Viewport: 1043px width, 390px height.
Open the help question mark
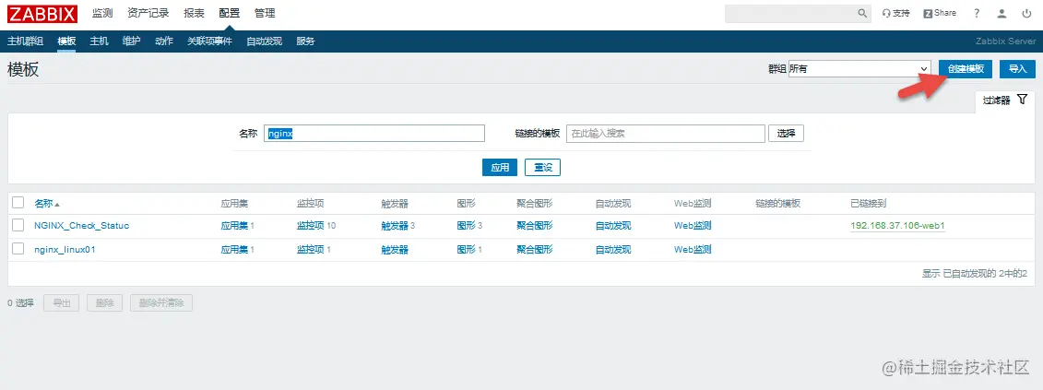[x=977, y=13]
